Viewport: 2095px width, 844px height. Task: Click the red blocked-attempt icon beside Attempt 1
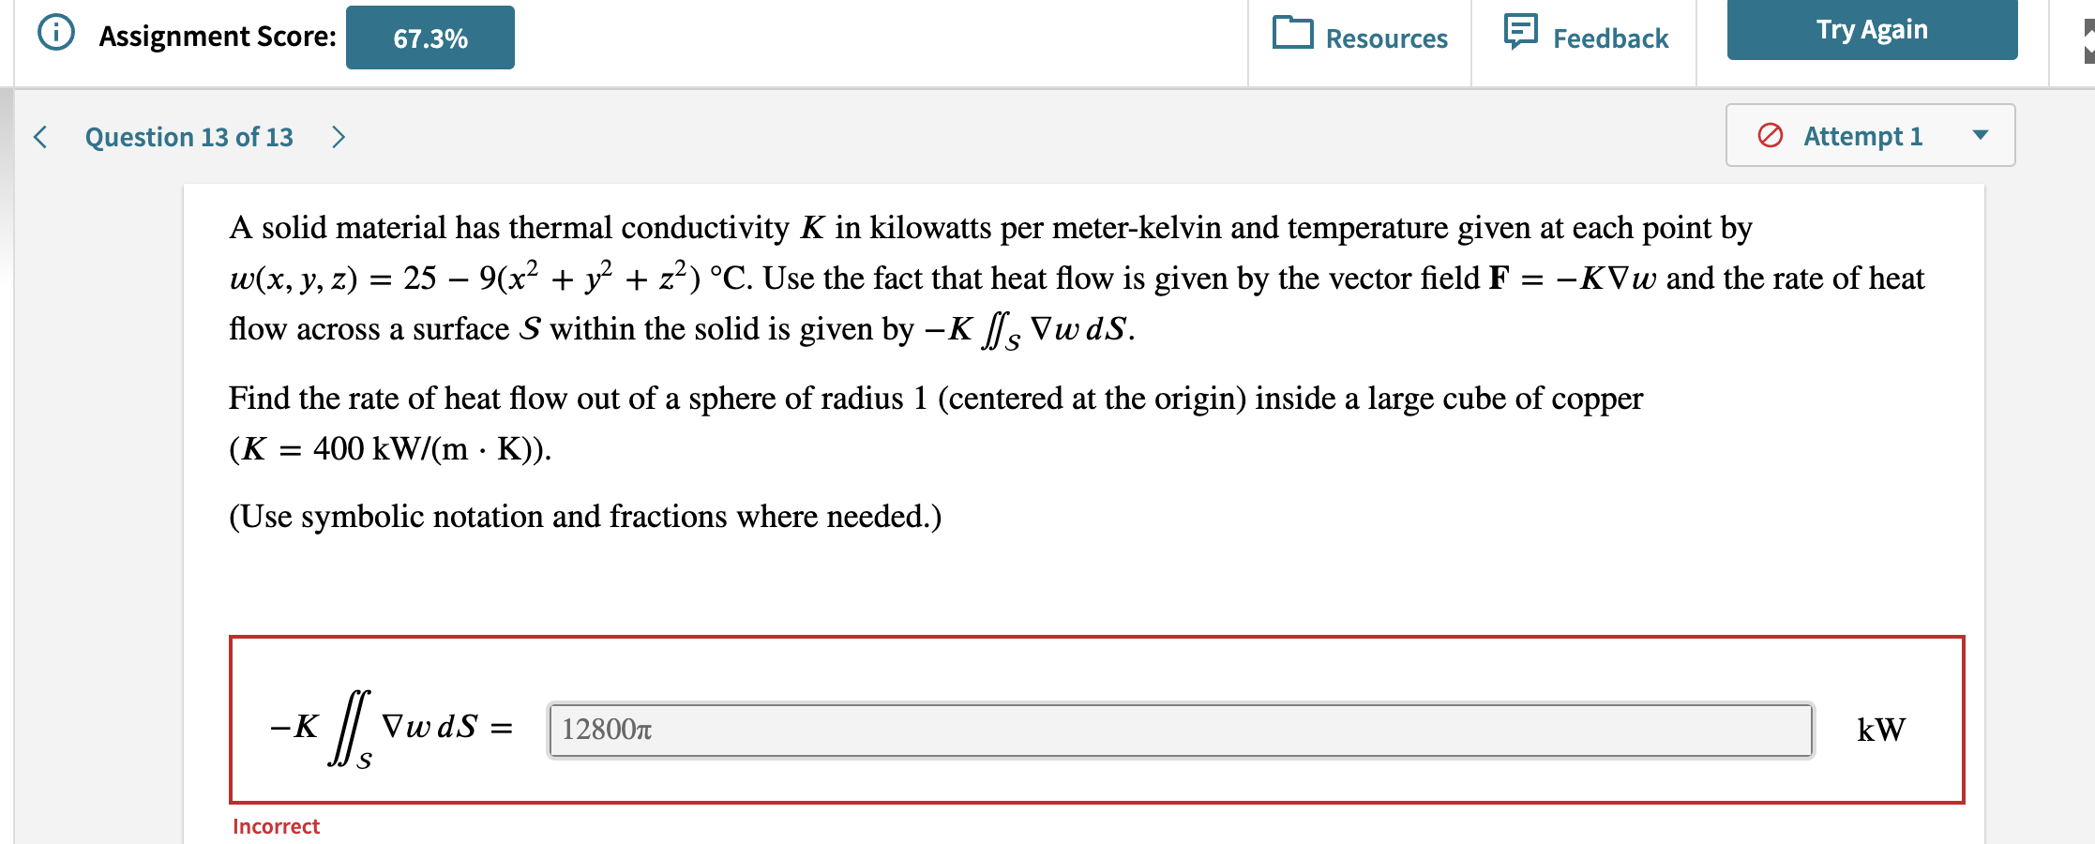tap(1771, 136)
